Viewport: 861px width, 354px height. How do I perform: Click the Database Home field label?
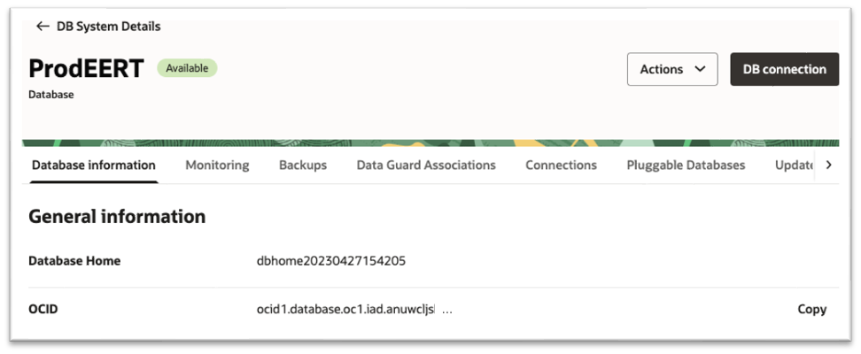74,261
